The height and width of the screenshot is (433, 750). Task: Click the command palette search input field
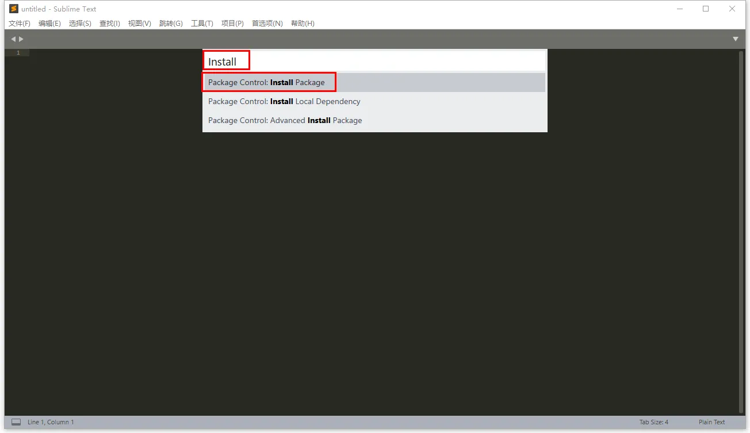[375, 62]
